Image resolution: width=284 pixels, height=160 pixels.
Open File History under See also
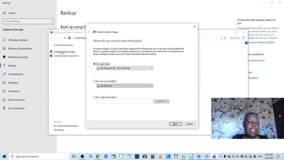(59, 130)
